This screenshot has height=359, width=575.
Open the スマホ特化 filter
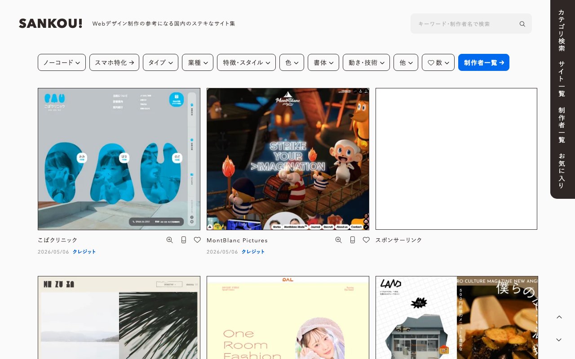point(114,62)
